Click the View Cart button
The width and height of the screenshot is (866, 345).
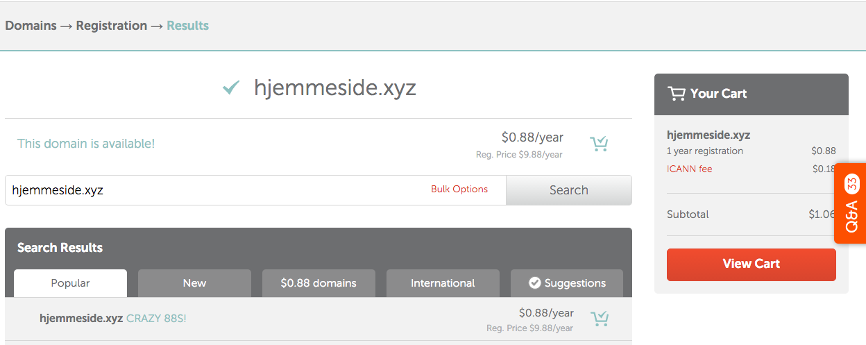pyautogui.click(x=752, y=264)
